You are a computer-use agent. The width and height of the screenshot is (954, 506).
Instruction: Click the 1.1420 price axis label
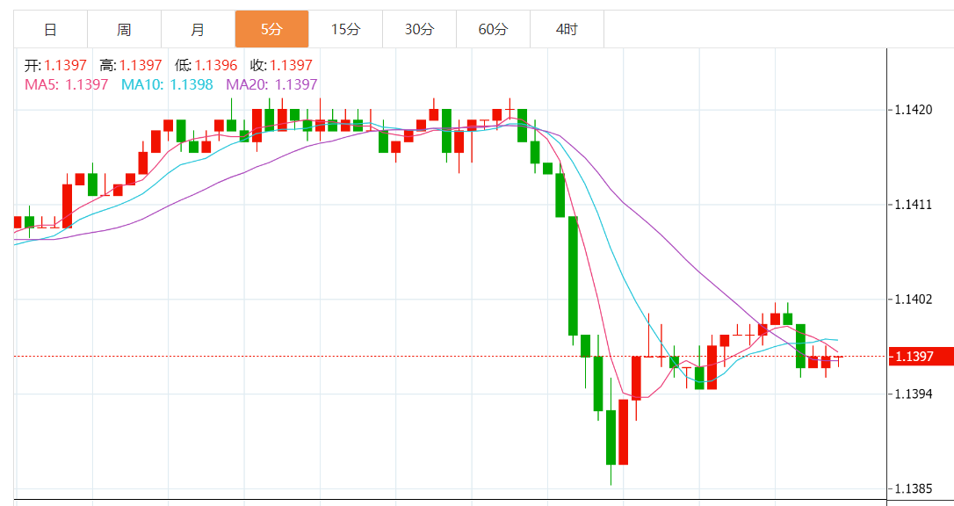pos(913,111)
